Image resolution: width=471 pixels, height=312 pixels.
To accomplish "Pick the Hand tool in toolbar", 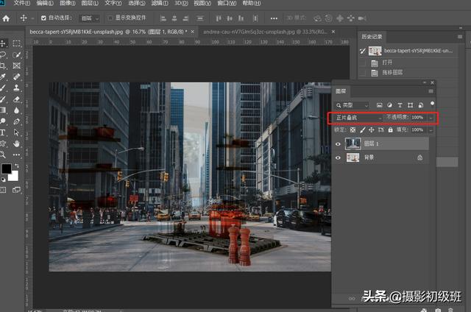I will 17,143.
